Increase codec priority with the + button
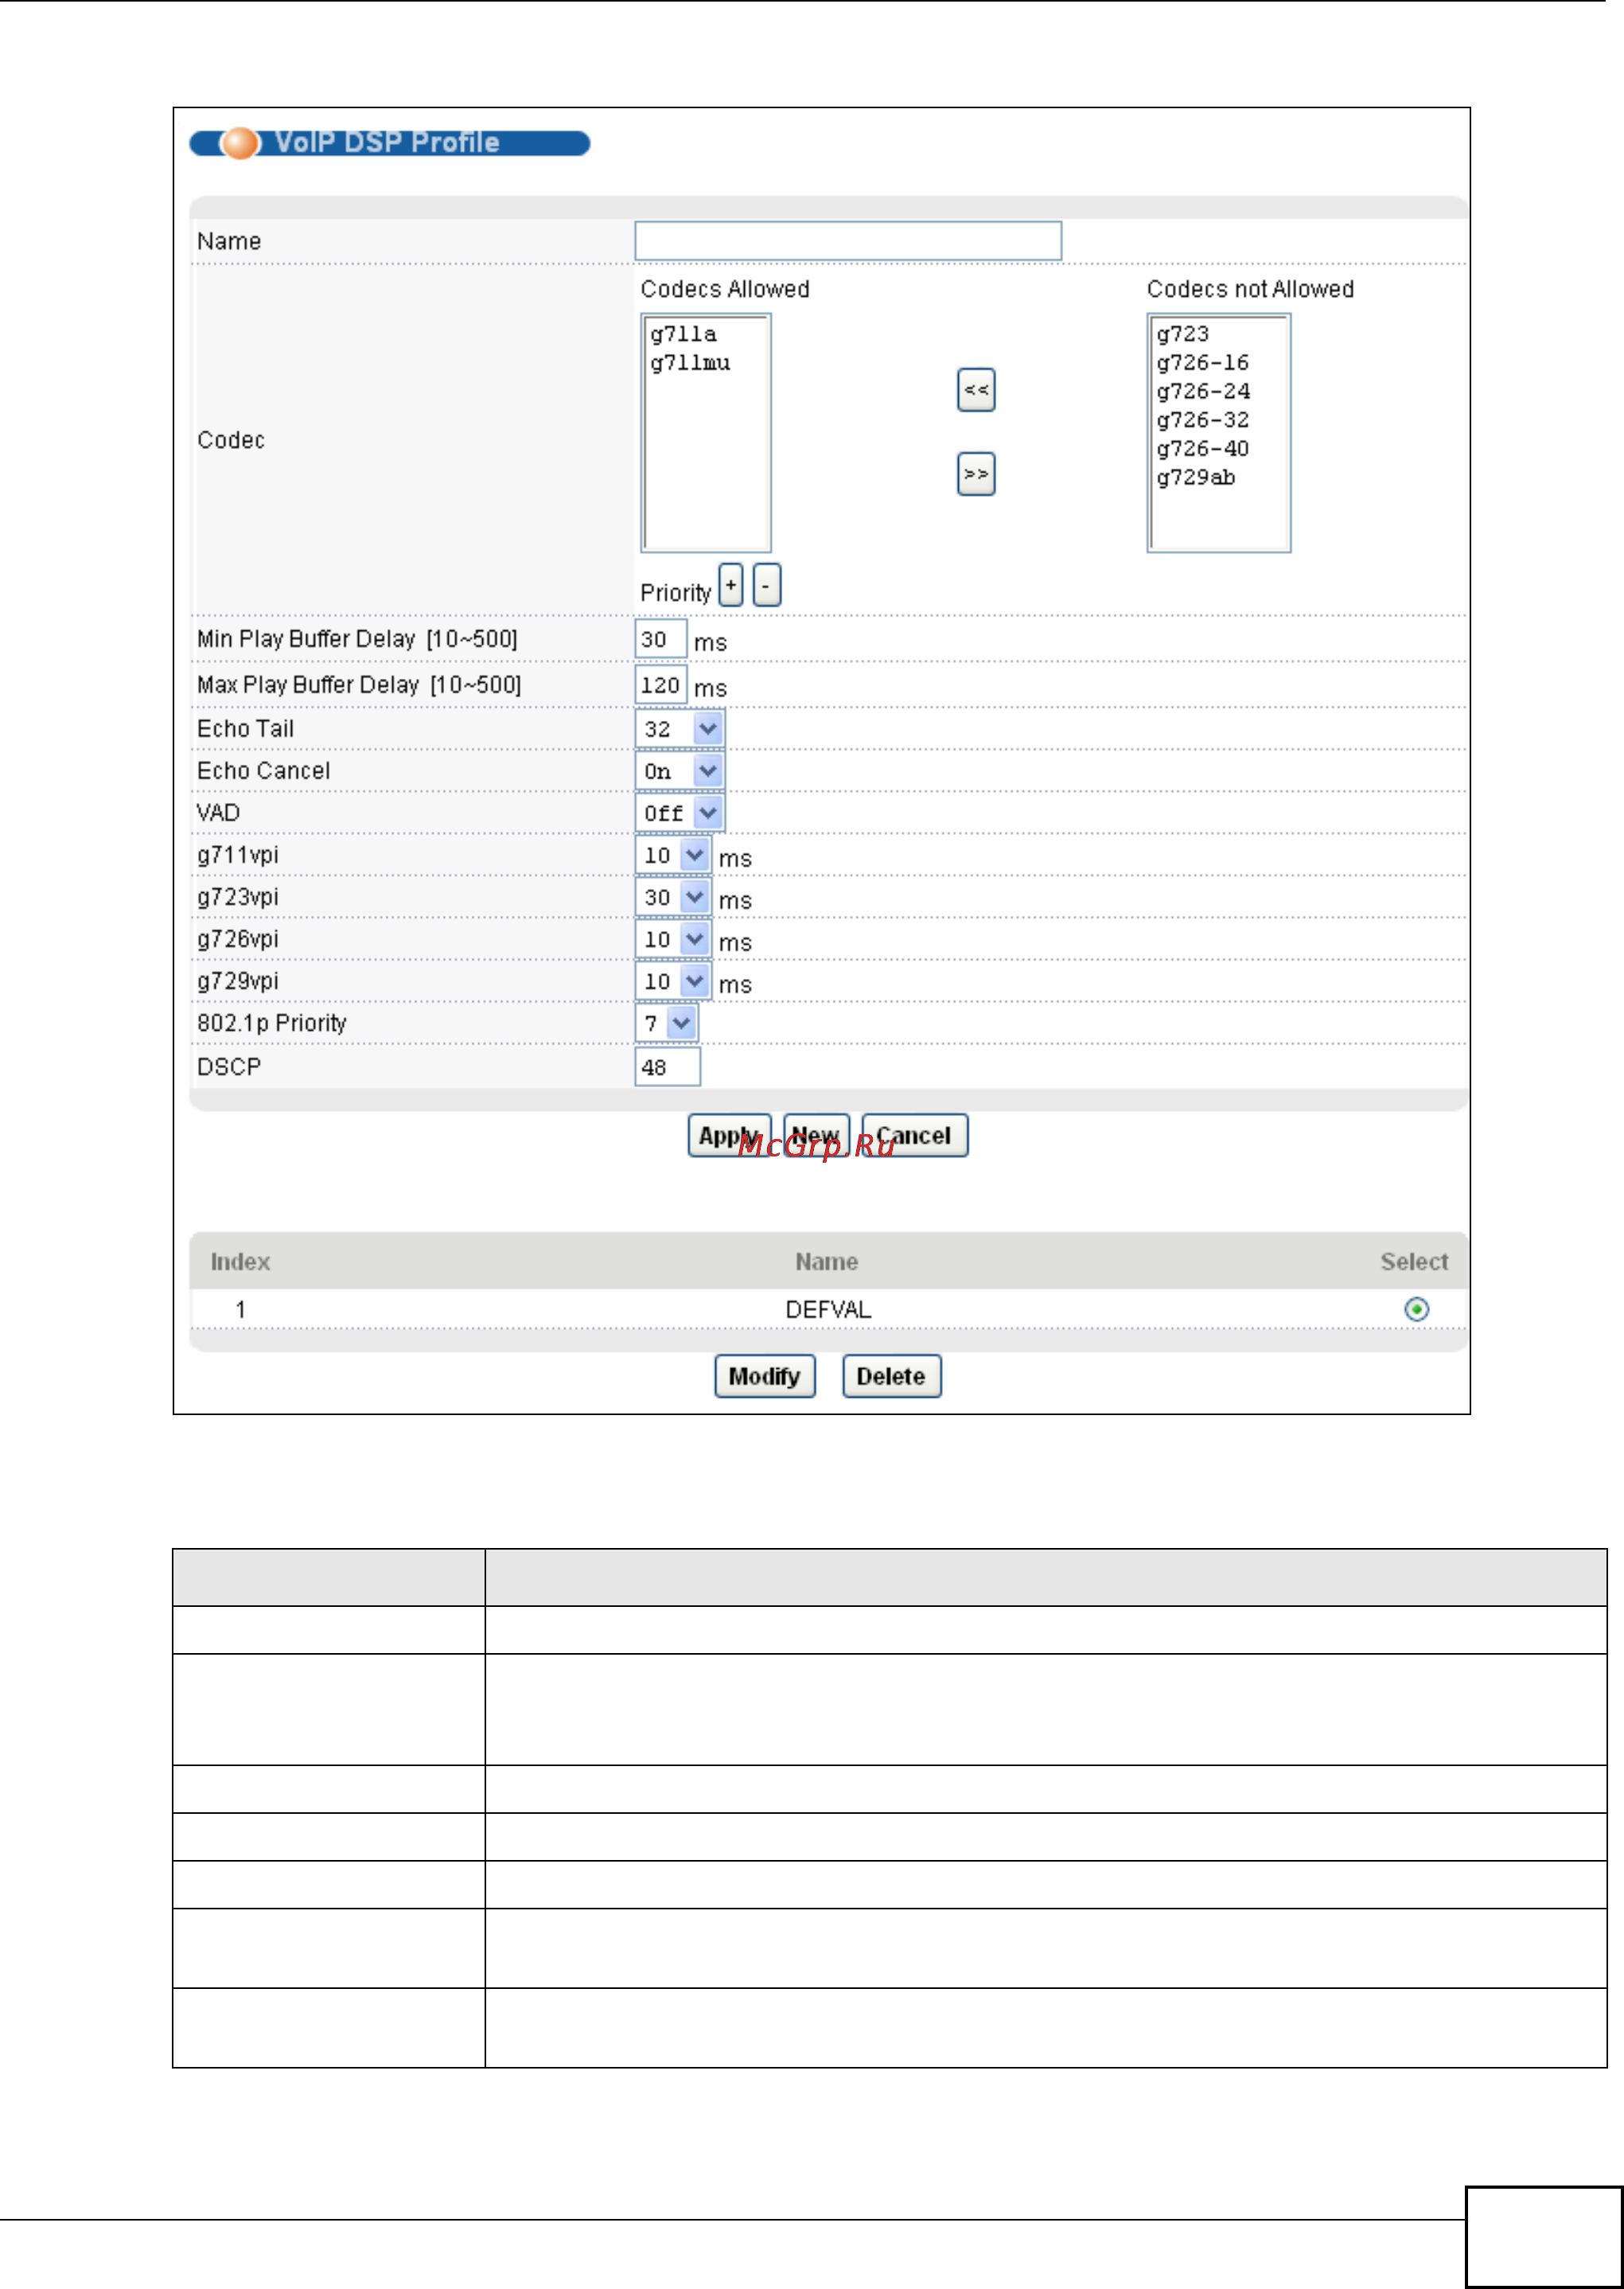1624x2289 pixels. tap(731, 585)
